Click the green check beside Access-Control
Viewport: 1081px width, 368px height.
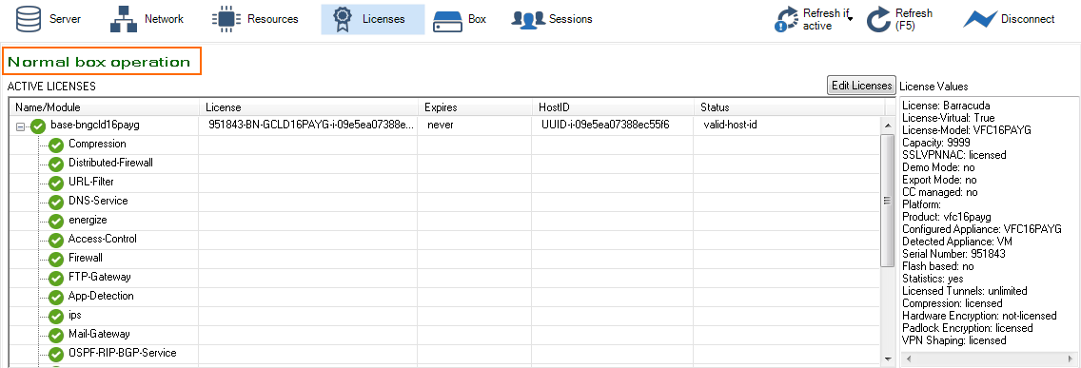[x=56, y=240]
